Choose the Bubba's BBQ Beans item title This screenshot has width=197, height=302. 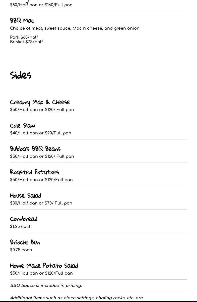[35, 149]
